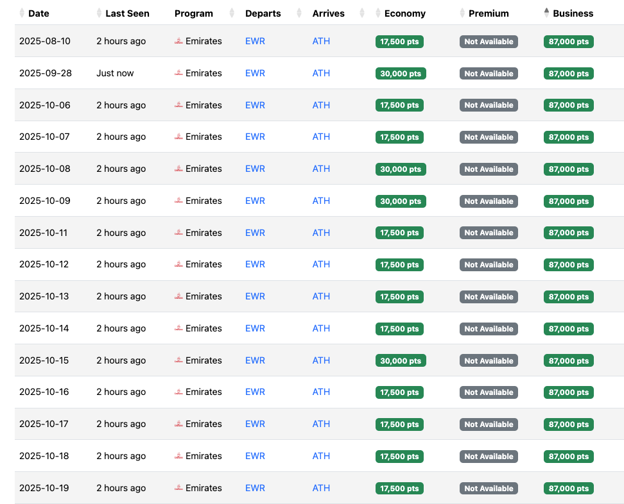
Task: Open ATH link in 2025-10-16 row
Action: [x=321, y=392]
